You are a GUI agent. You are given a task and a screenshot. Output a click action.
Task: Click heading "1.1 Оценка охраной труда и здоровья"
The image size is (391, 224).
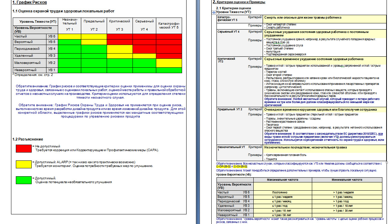pyautogui.click(x=63, y=11)
